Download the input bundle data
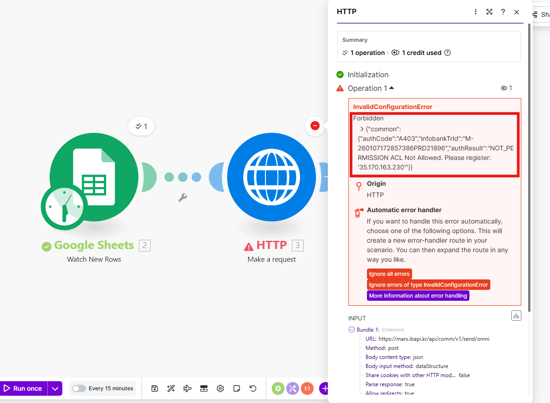Image resolution: width=550 pixels, height=403 pixels. point(516,315)
